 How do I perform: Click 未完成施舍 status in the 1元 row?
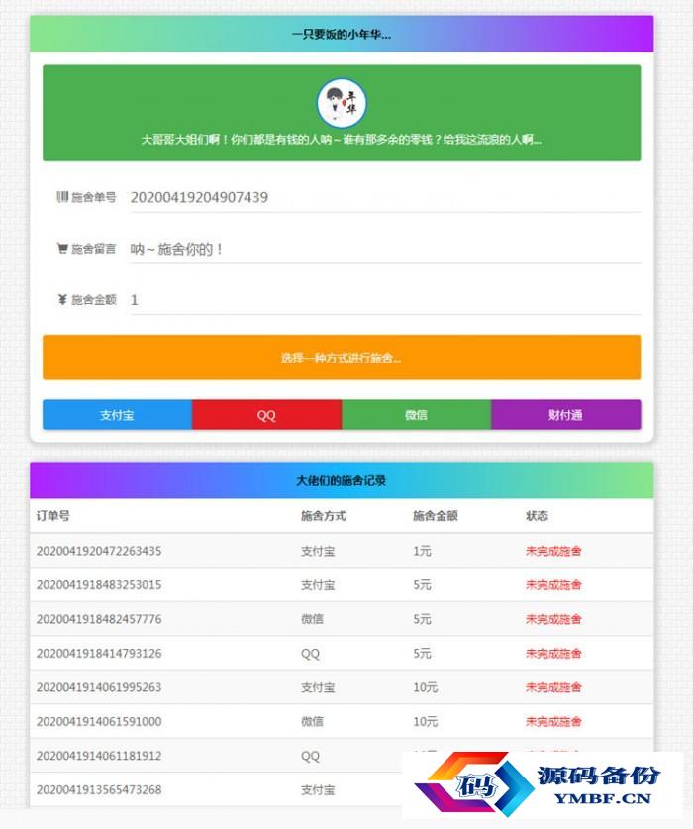pos(553,551)
